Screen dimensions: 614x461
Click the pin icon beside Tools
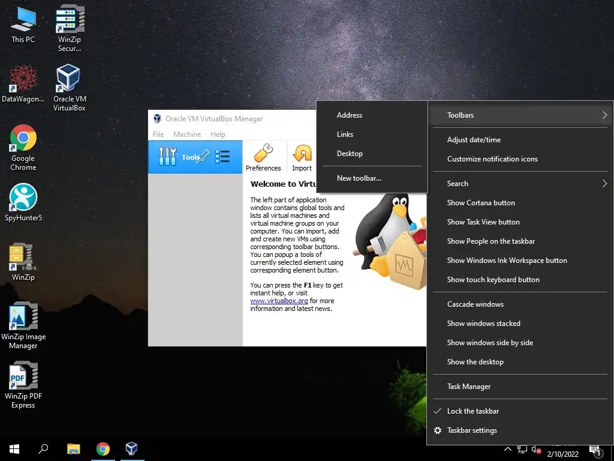204,157
